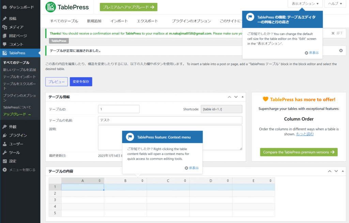Image resolution: width=349 pixels, height=223 pixels.
Task: Click the sort arrows on column E
Action: pos(271,181)
